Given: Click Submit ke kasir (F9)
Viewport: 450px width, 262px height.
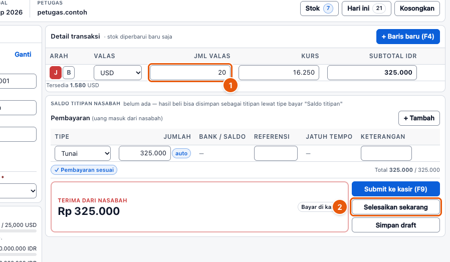Looking at the screenshot, I should point(396,189).
